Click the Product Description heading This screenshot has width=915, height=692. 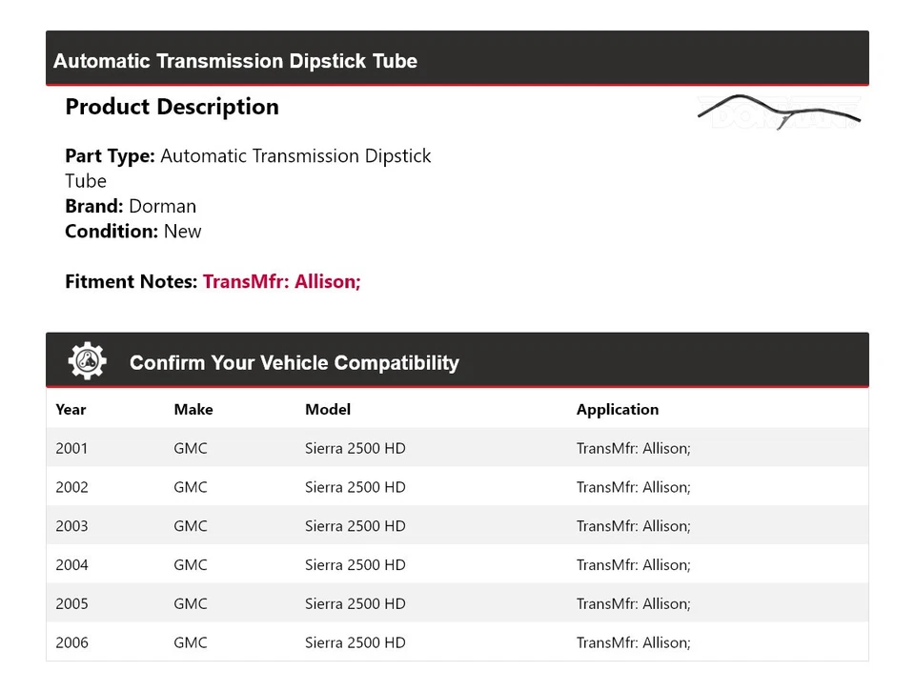172,107
